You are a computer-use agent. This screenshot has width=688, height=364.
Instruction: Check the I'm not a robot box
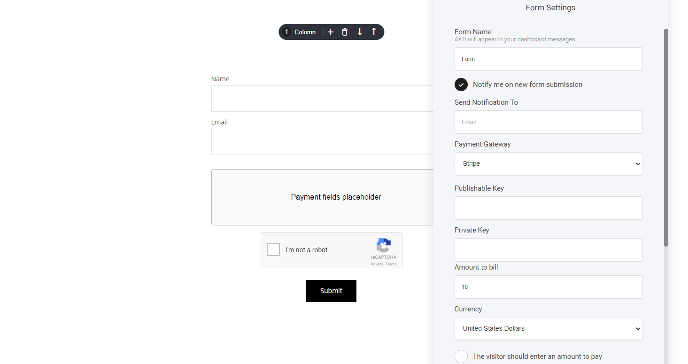pyautogui.click(x=273, y=249)
